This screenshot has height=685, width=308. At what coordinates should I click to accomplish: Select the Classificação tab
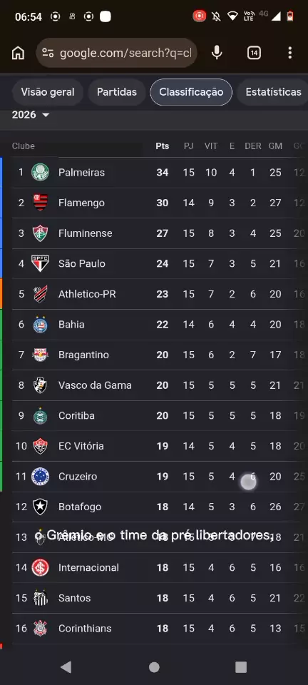coord(191,92)
